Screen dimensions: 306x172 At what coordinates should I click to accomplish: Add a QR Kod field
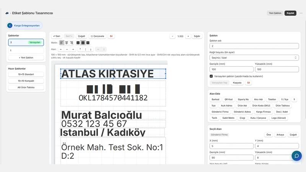tap(228, 99)
